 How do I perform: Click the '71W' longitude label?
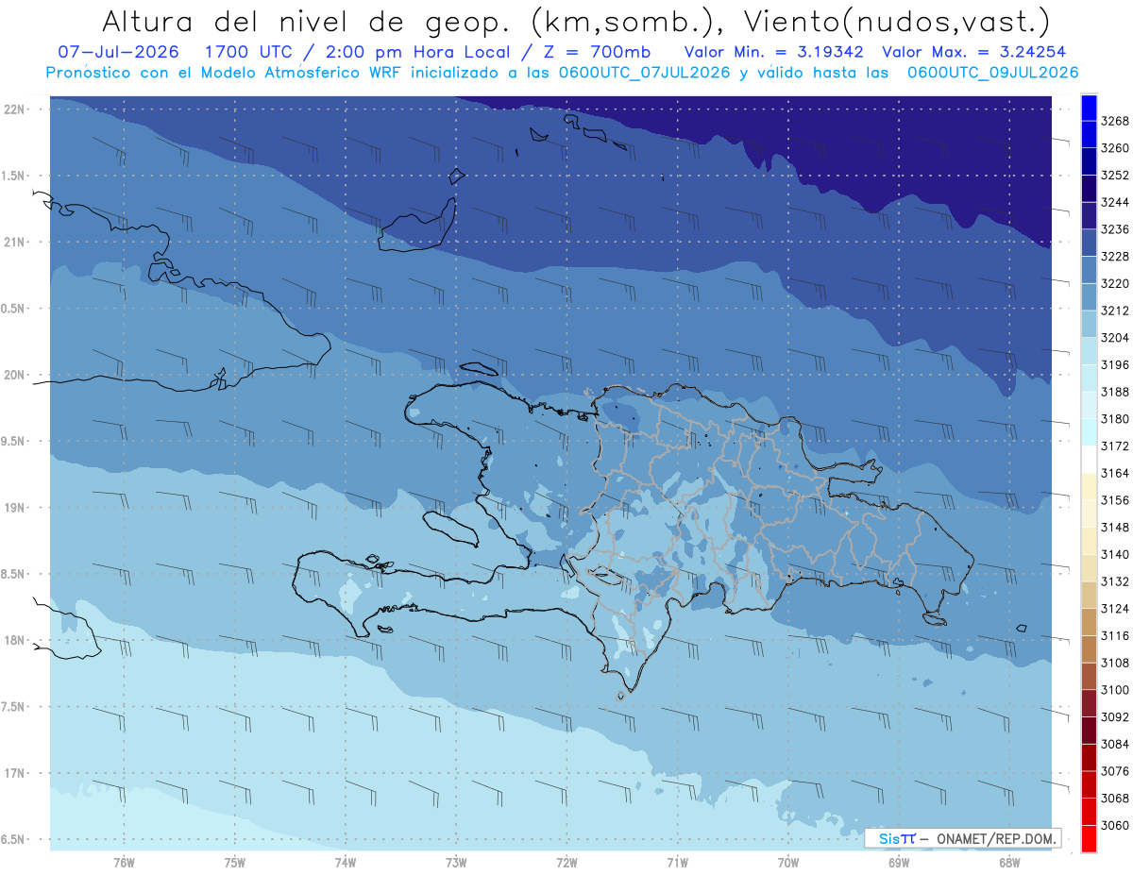click(677, 862)
